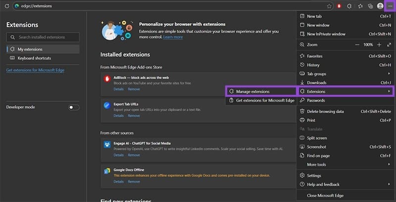Select Find on page menu item
Viewport: 396px width, 202px height.
coord(345,156)
